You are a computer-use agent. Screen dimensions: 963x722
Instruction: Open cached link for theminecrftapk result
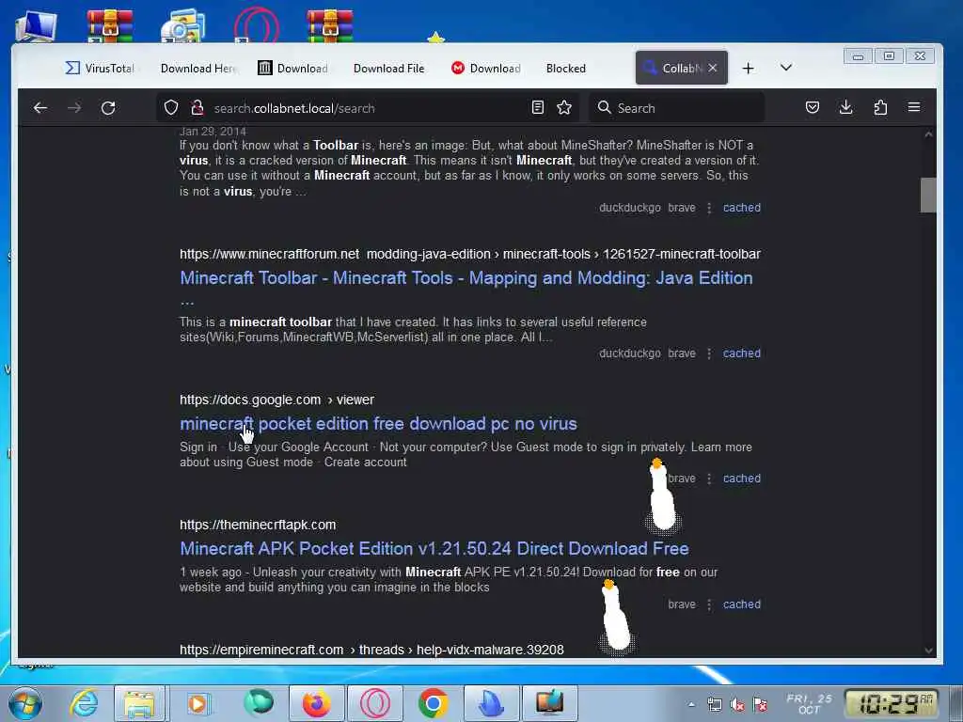741,604
